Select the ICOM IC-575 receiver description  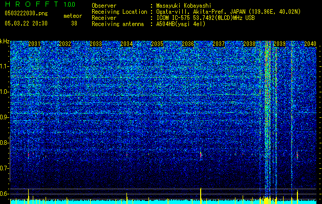coord(205,18)
